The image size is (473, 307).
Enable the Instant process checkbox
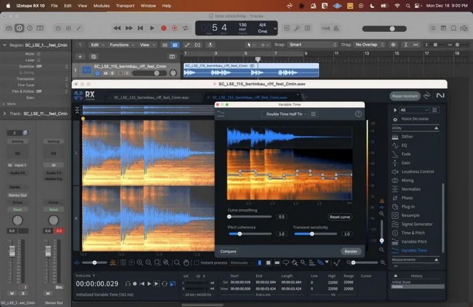[196, 262]
